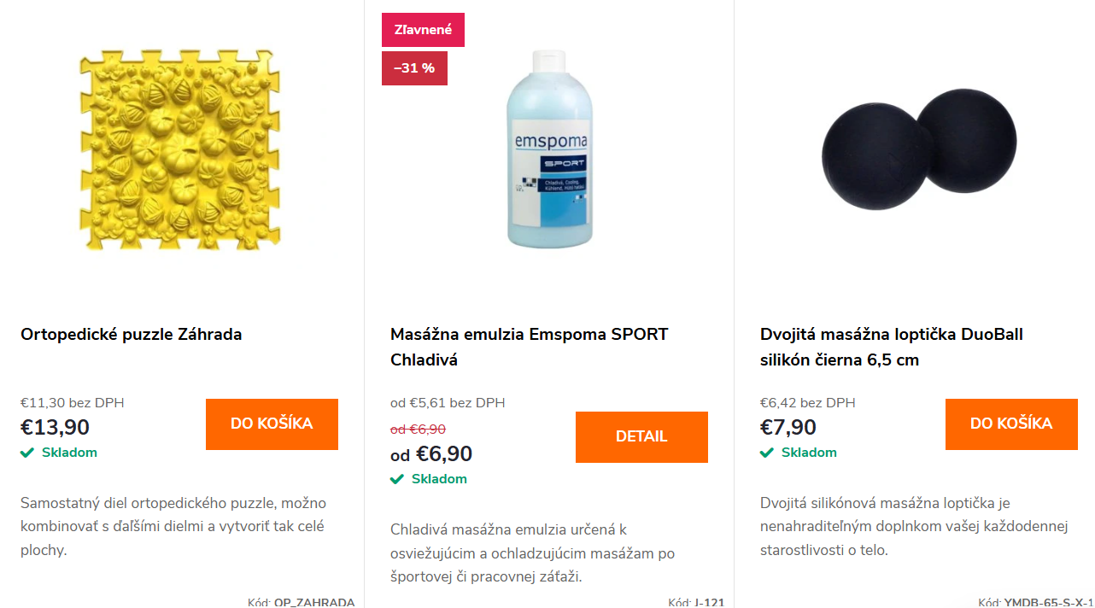The height and width of the screenshot is (608, 1095).
Task: Click the €7,90 price of the DuoBall
Action: (788, 428)
